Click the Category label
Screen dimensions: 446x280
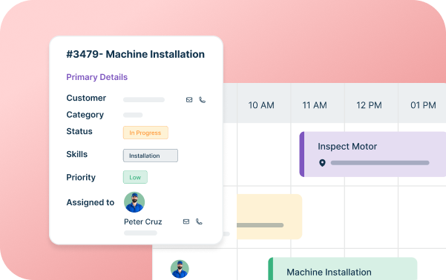[x=85, y=115]
